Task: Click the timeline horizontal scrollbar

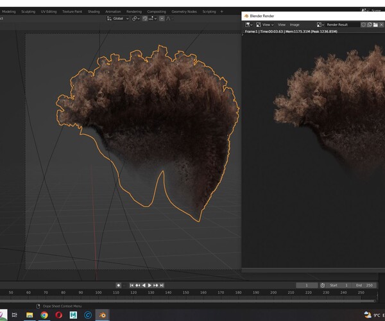Action: (187, 301)
